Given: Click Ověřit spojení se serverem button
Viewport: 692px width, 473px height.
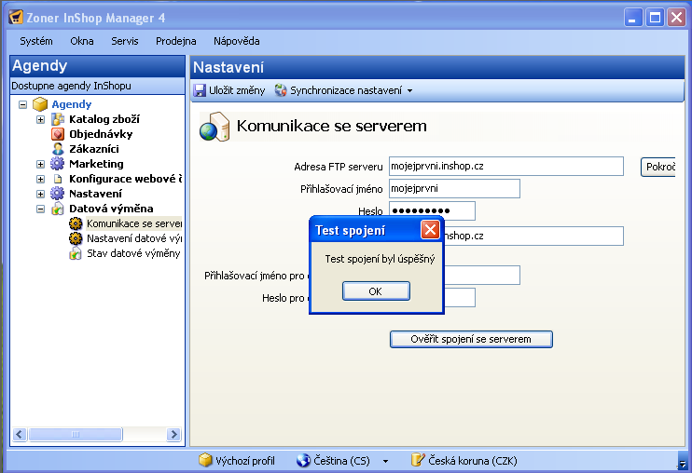Looking at the screenshot, I should [471, 339].
